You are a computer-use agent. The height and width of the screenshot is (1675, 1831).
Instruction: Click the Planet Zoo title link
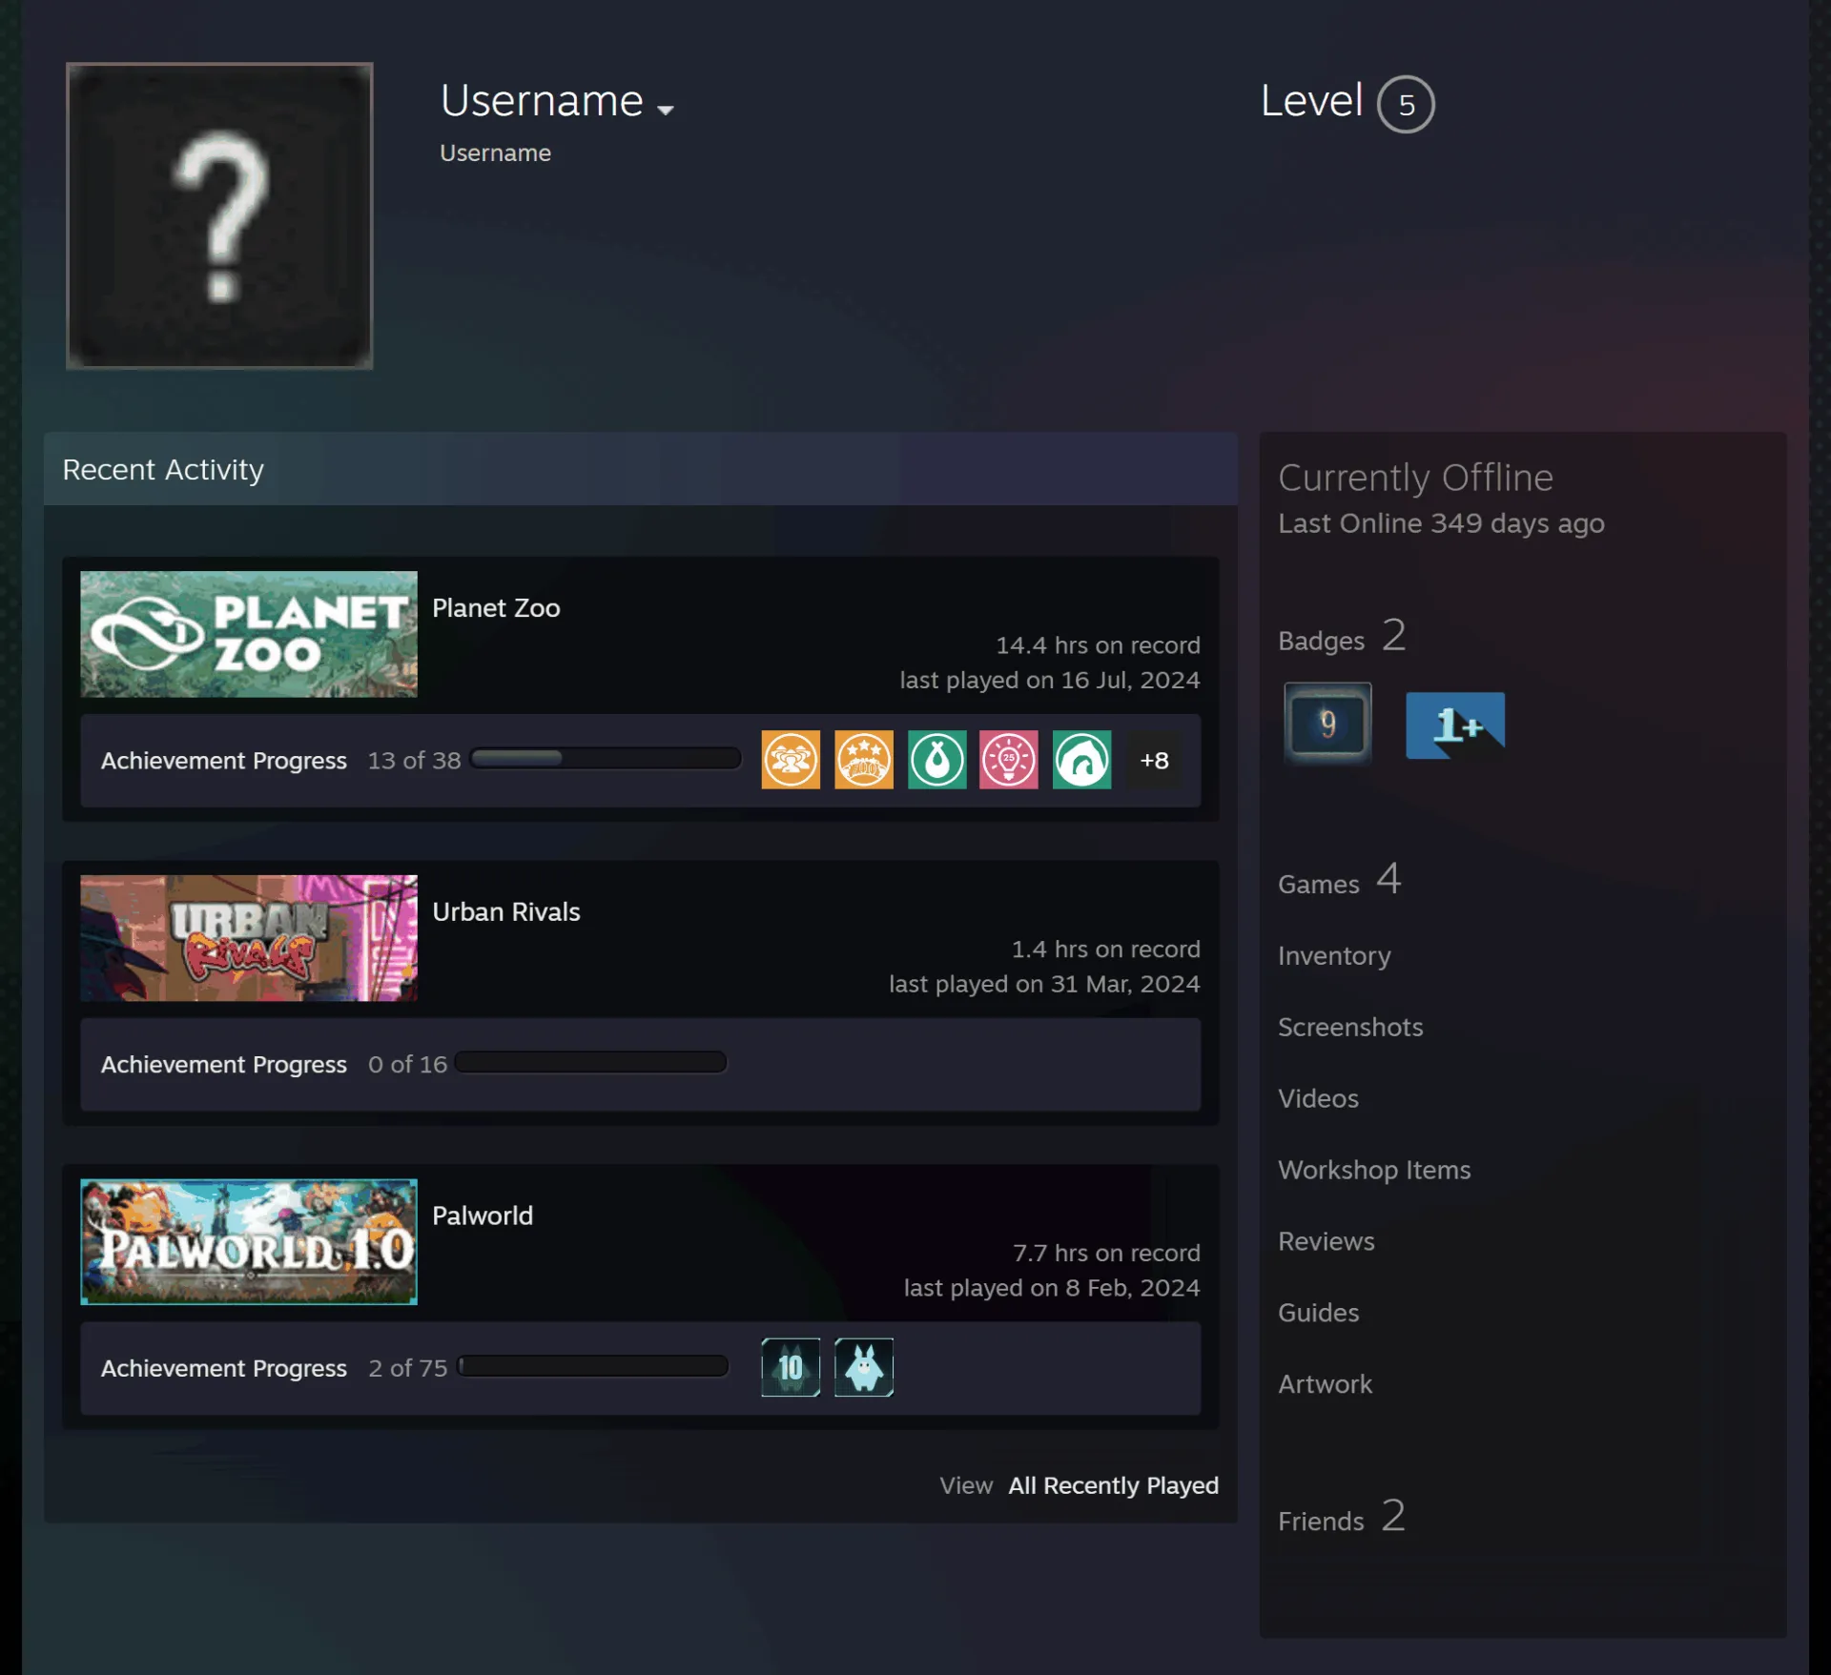click(x=496, y=608)
